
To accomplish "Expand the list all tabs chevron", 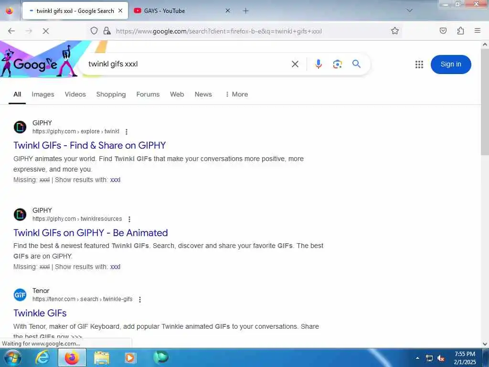I will (x=410, y=11).
